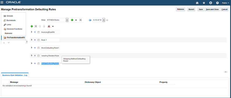Click the Cancel button
Image resolution: width=231 pixels, height=98 pixels.
coord(224,9)
